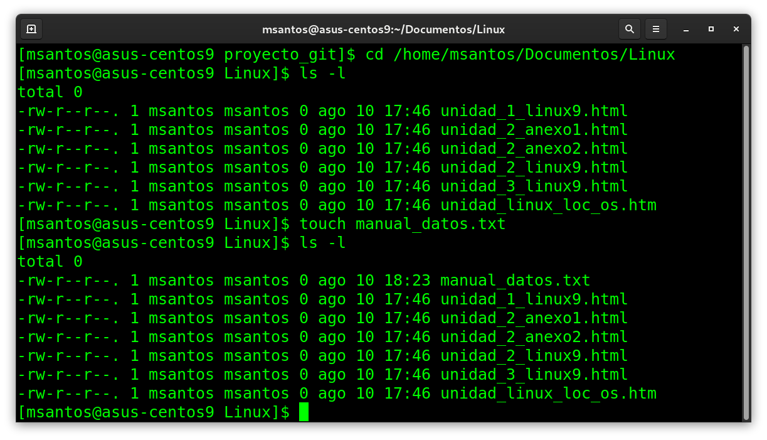Viewport: 767px width, 440px height.
Task: Click unidad_3_linux9.html in the first listing
Action: coord(534,186)
